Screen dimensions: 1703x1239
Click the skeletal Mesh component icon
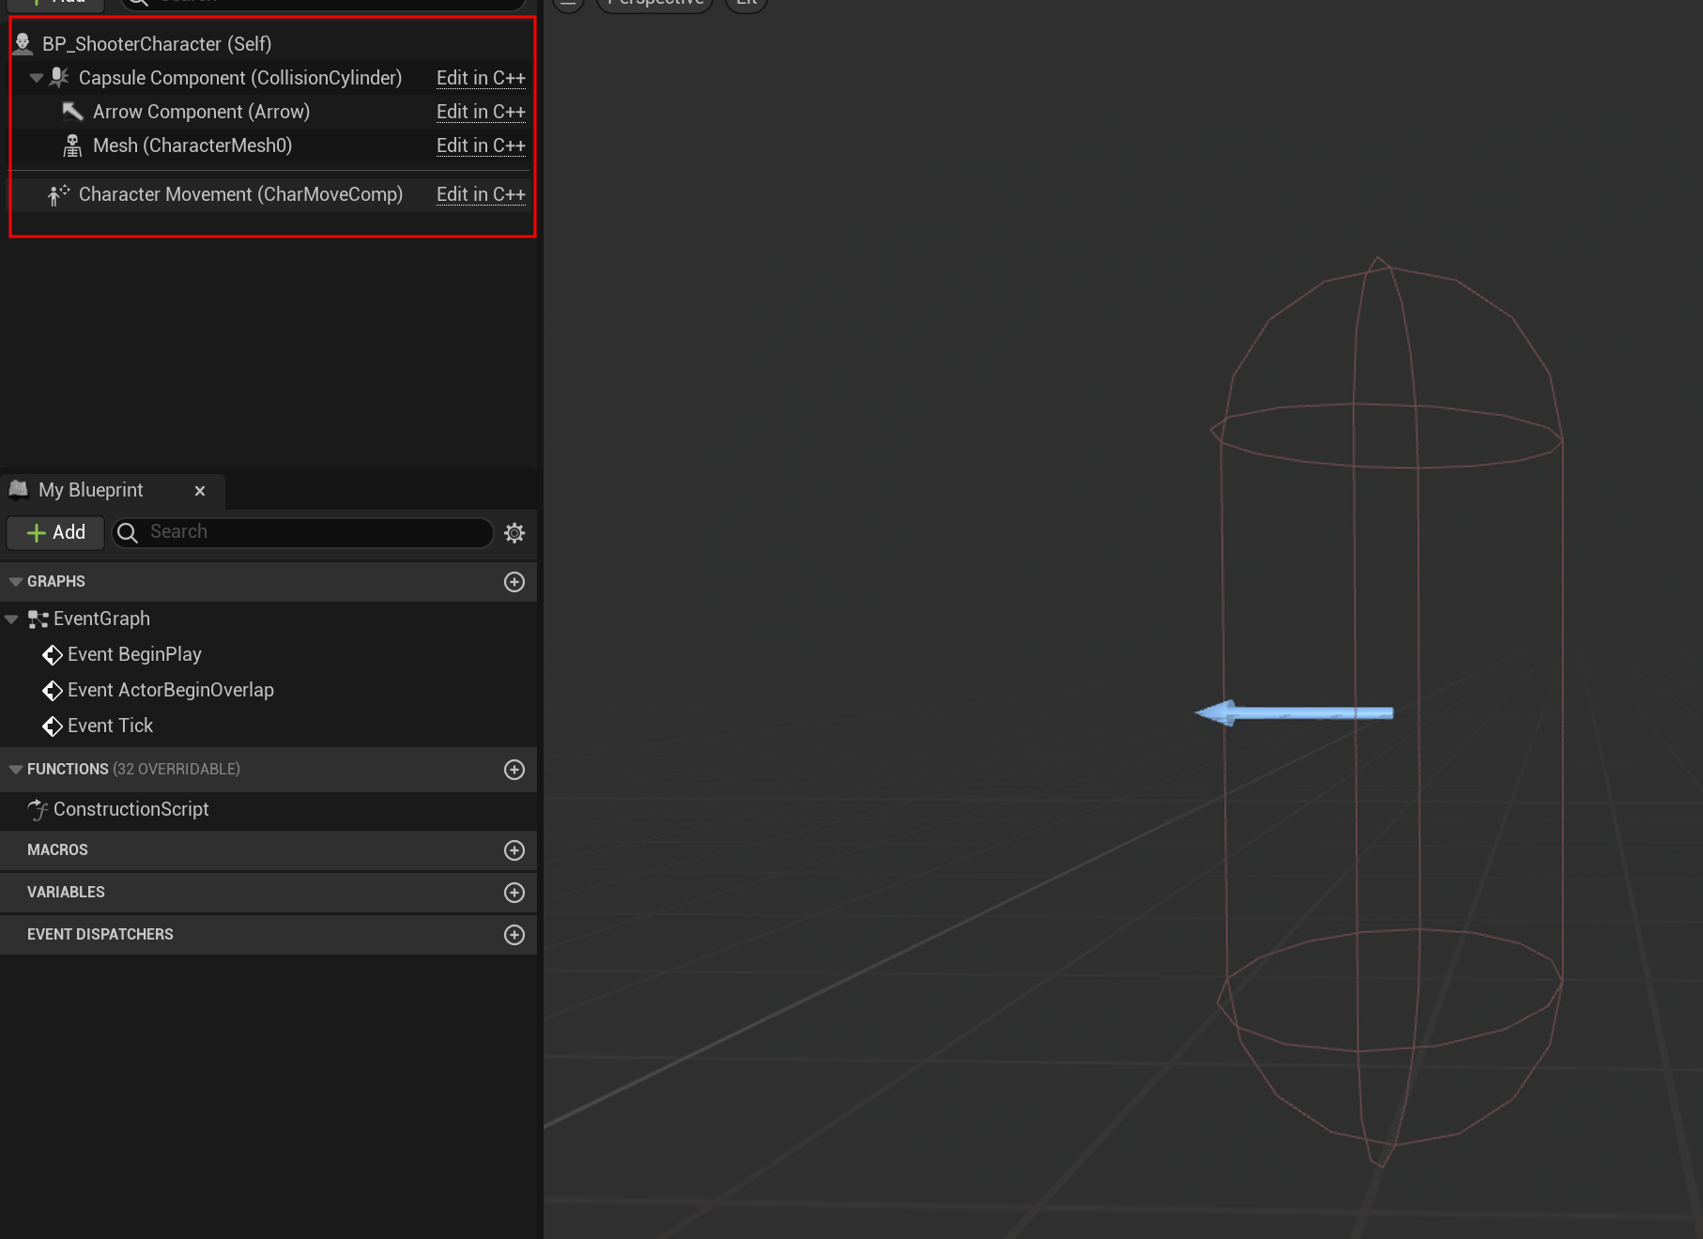72,145
